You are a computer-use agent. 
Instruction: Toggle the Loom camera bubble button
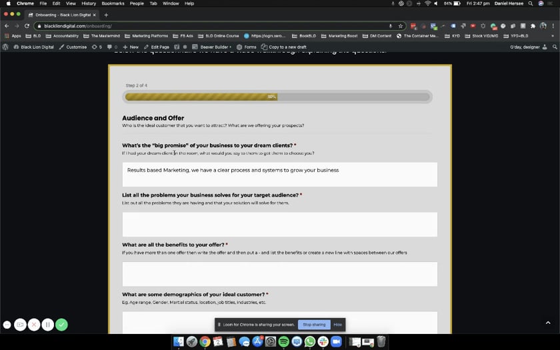(x=21, y=325)
